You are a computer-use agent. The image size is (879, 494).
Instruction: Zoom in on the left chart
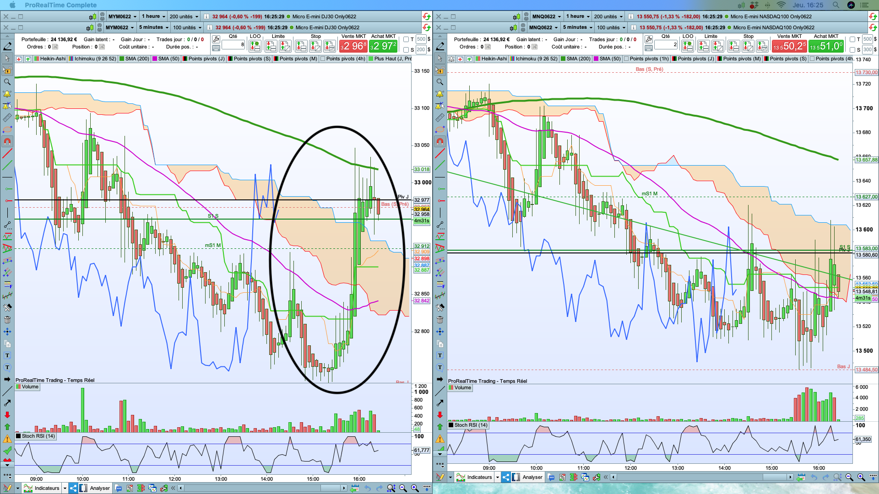(x=415, y=488)
